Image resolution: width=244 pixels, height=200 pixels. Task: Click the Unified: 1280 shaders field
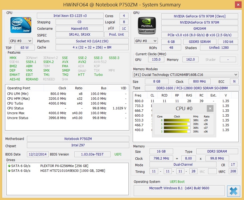[219, 48]
